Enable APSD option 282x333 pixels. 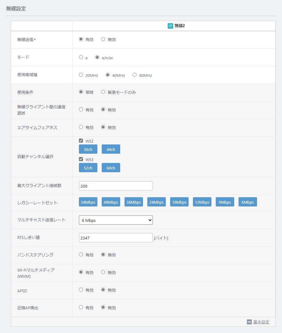(x=81, y=290)
